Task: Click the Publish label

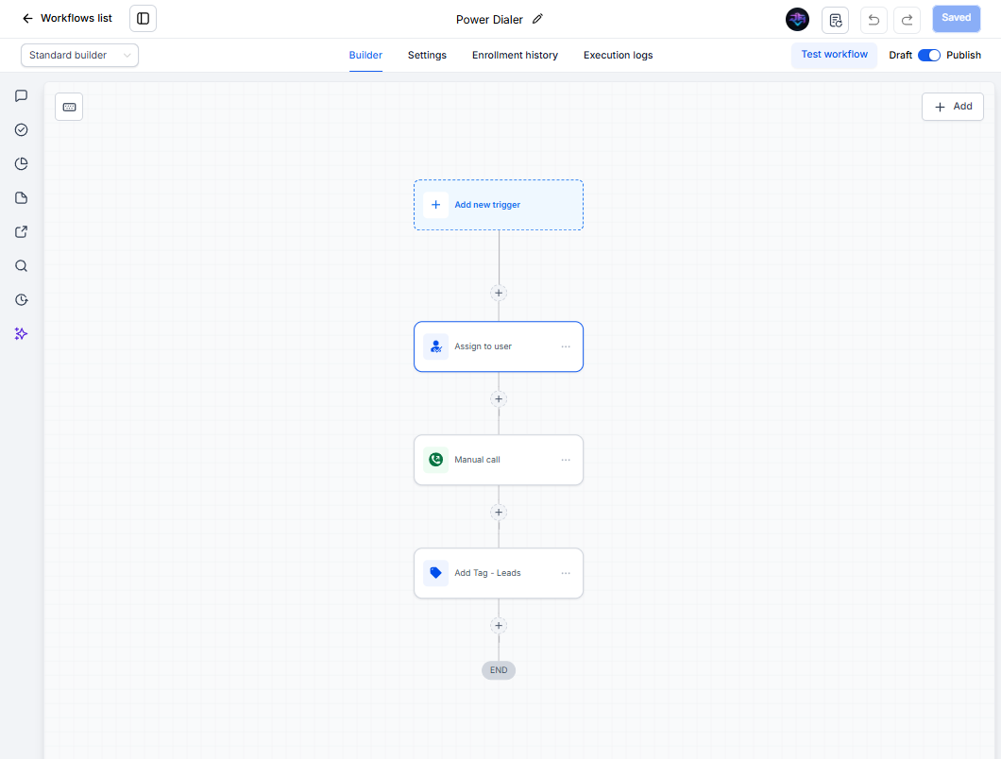Action: coord(963,55)
